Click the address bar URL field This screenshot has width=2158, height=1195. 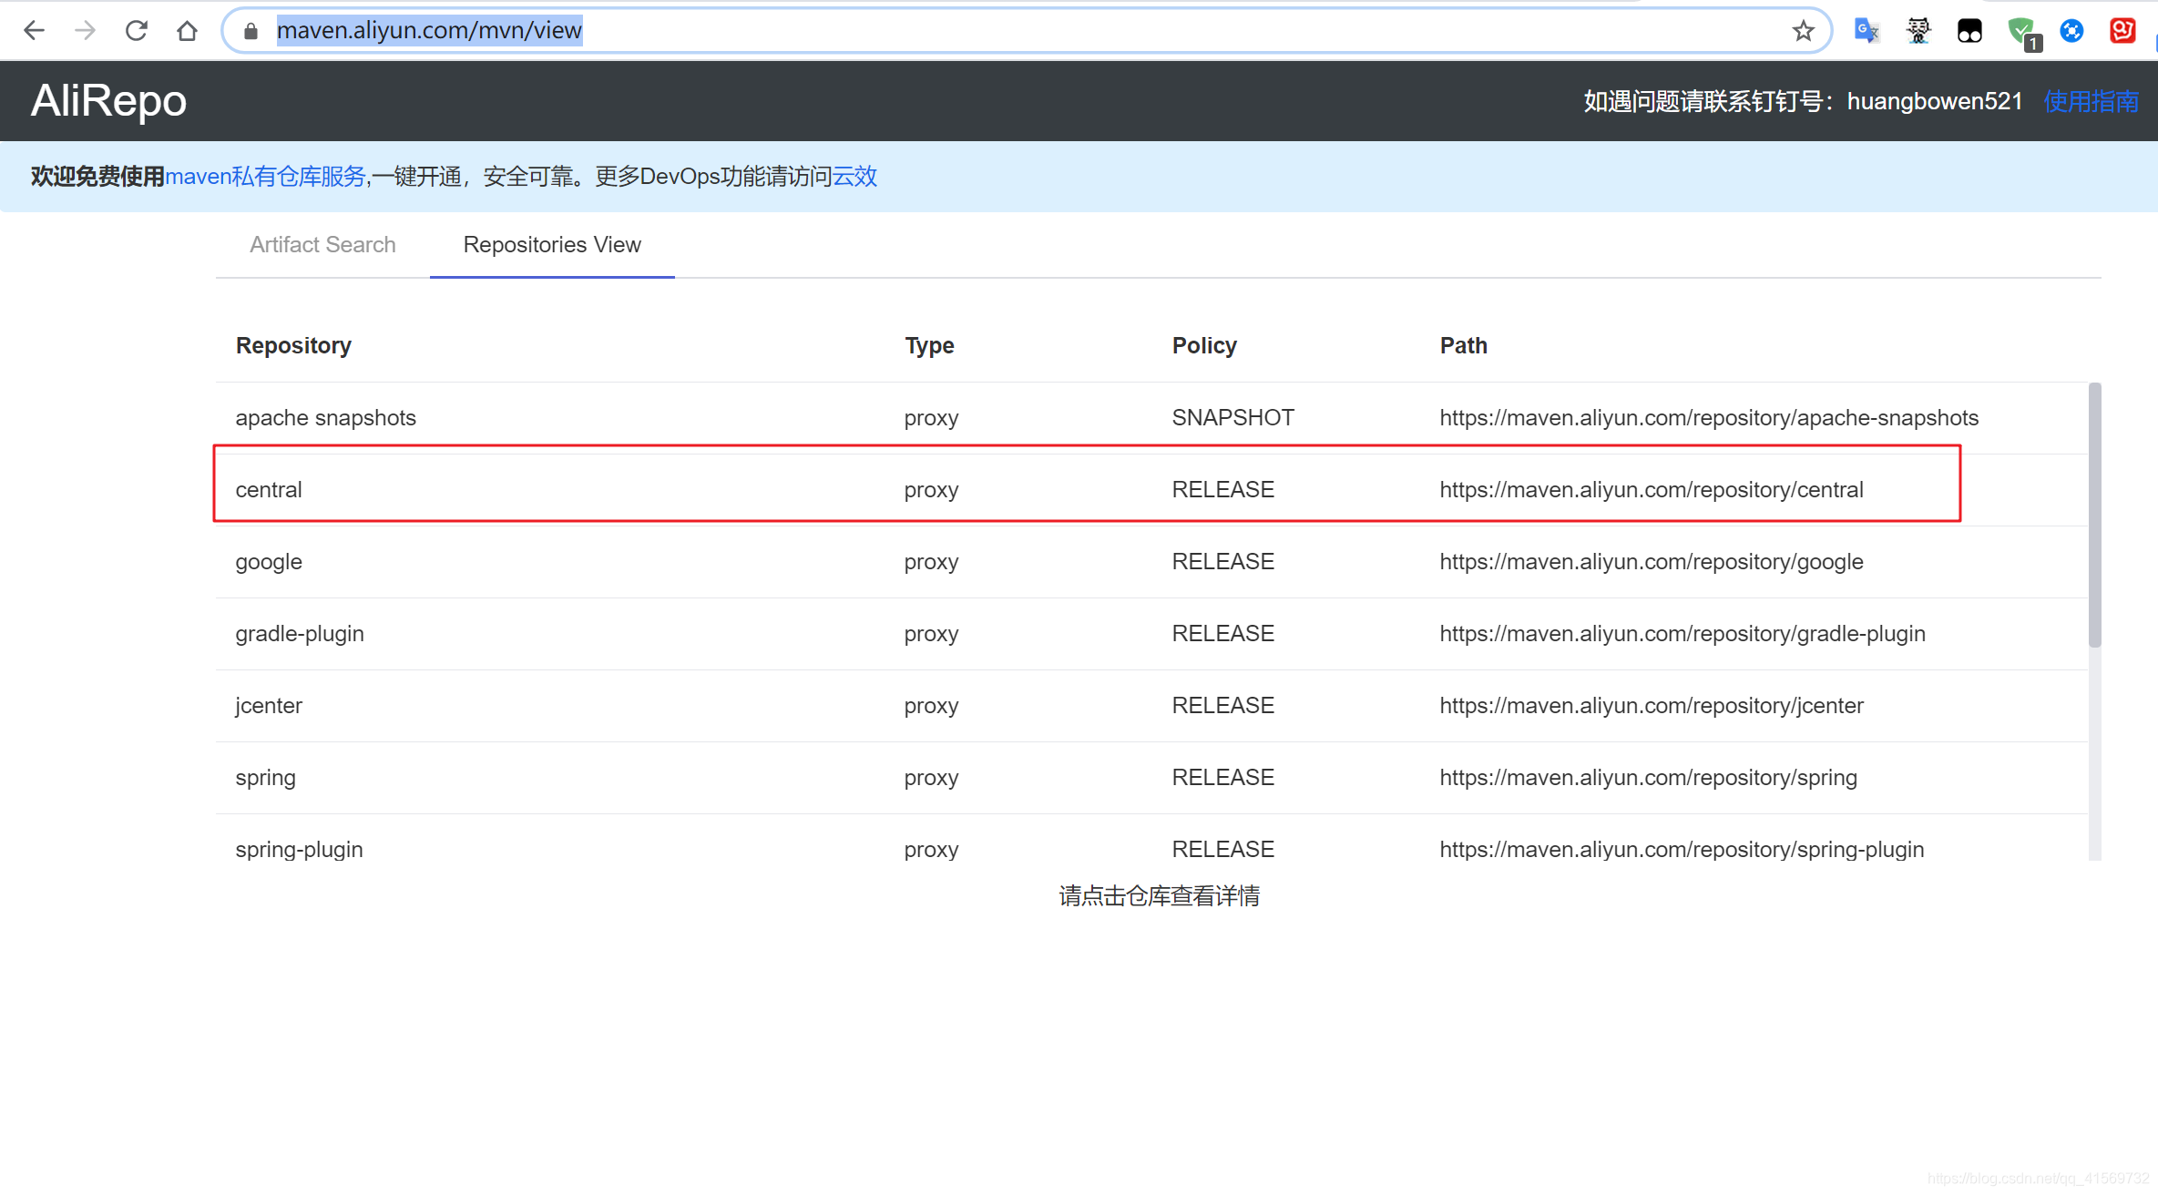(1025, 31)
